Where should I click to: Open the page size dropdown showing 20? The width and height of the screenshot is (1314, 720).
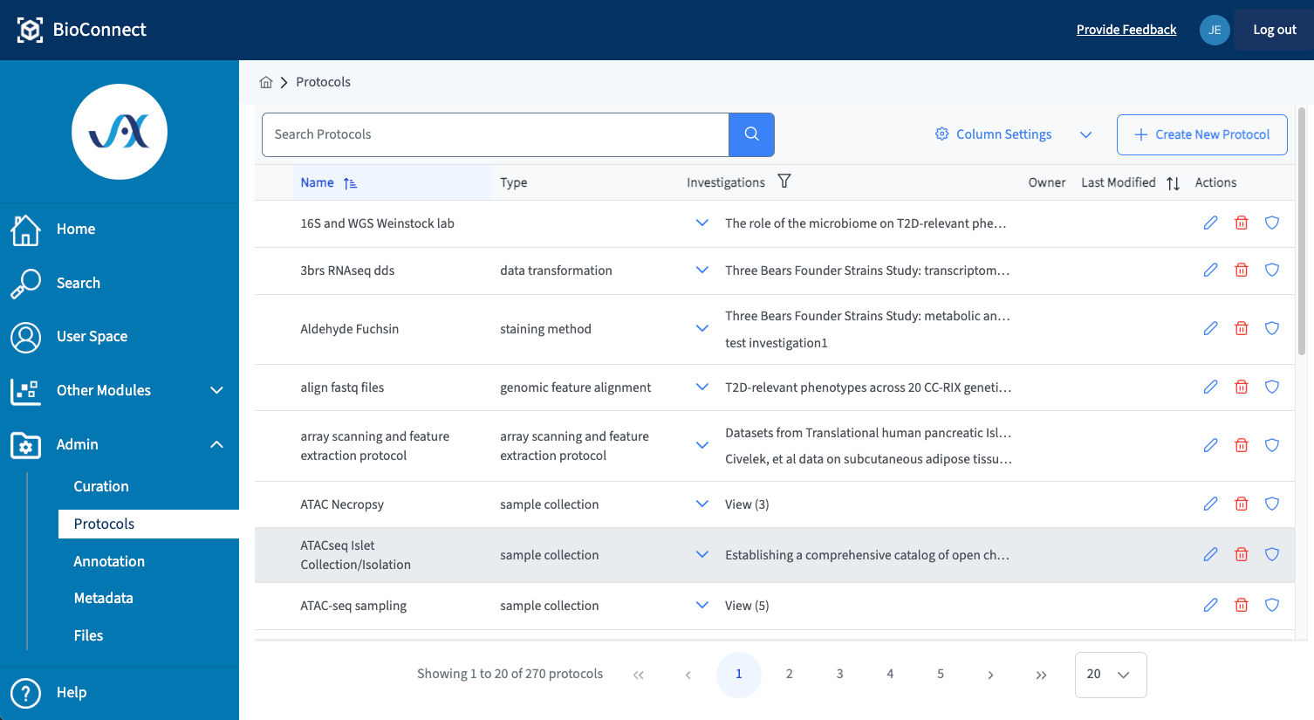pos(1110,674)
